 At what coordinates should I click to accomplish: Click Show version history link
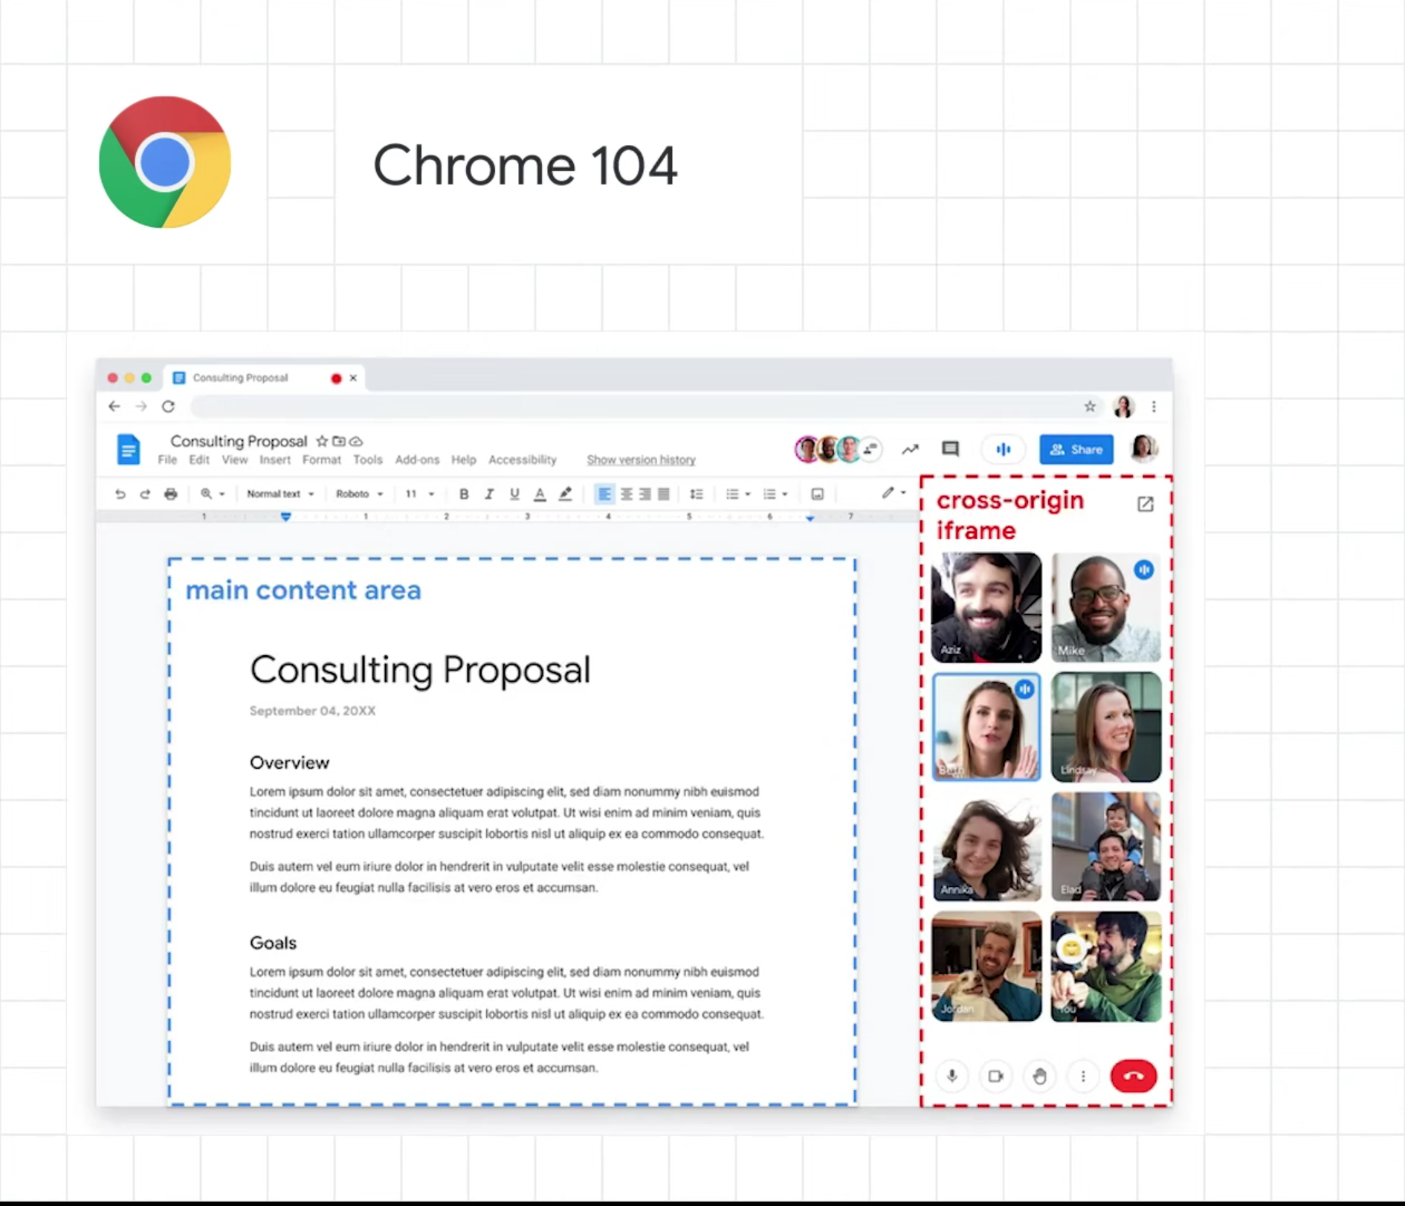coord(641,460)
